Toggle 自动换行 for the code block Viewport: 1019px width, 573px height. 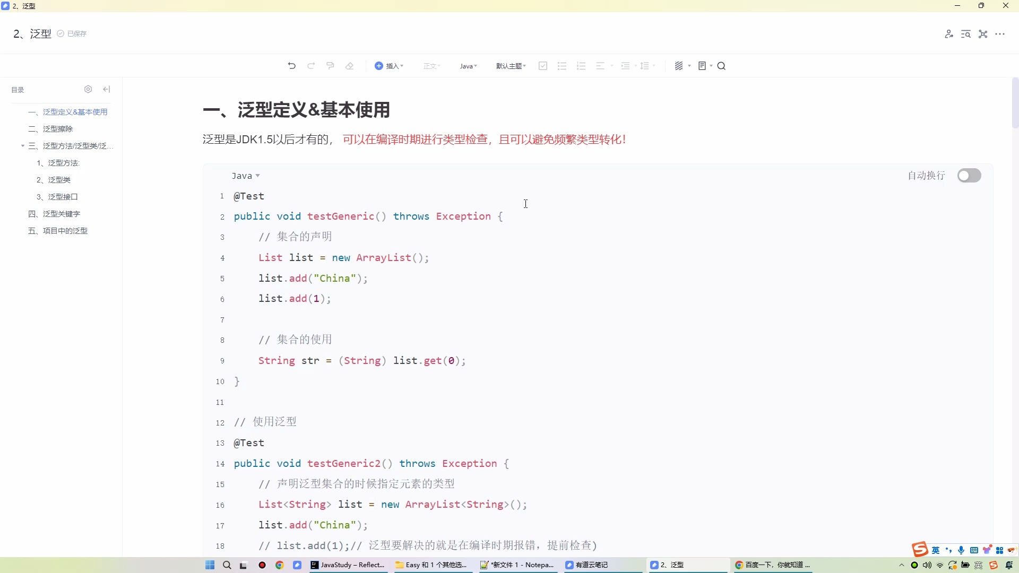point(970,175)
